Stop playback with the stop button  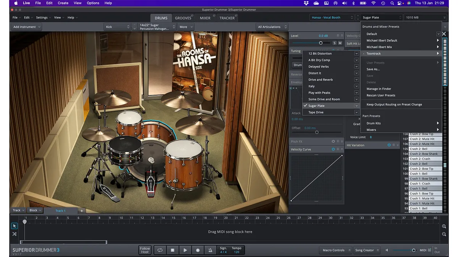(x=173, y=250)
